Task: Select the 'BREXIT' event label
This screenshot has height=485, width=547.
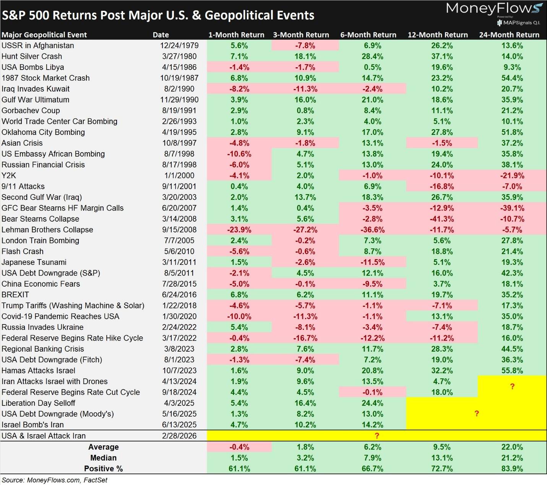Action: pos(15,295)
